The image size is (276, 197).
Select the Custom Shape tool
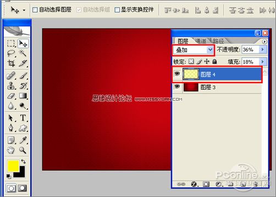click(x=23, y=128)
